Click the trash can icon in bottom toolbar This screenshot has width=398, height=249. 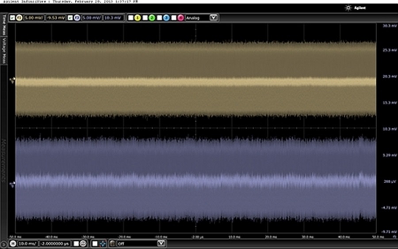tap(112, 244)
